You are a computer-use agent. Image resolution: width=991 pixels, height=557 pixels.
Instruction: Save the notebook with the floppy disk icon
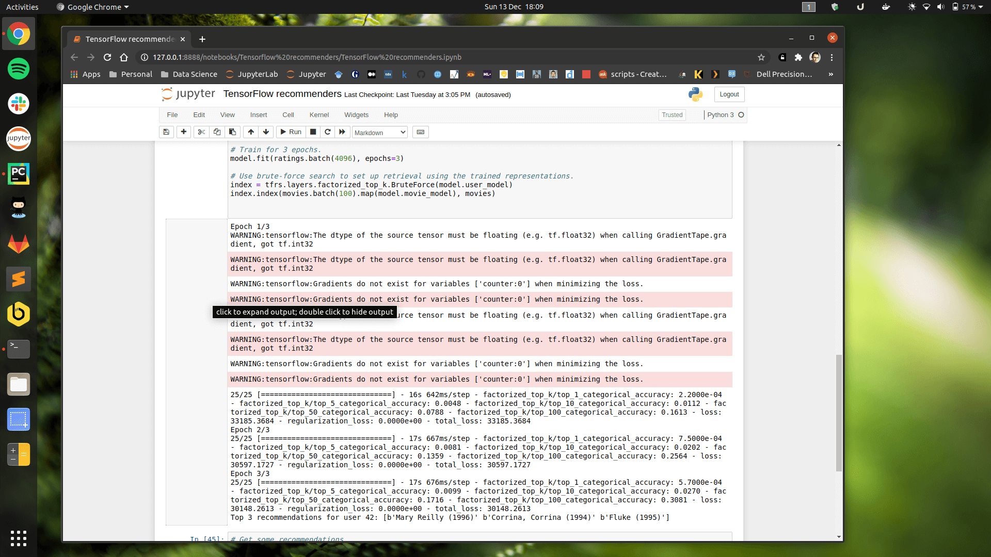166,132
